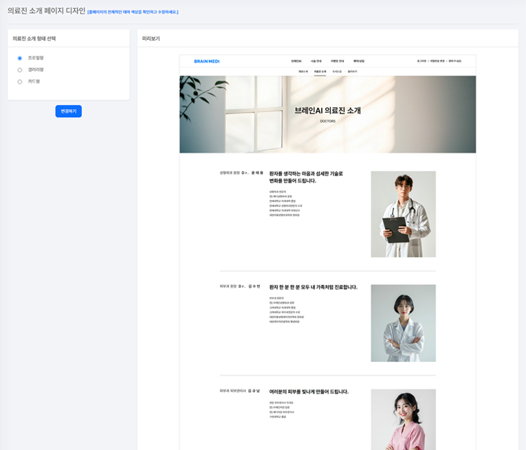This screenshot has width=526, height=450.
Task: Click the 둘러보기 sub-tab
Action: 353,71
